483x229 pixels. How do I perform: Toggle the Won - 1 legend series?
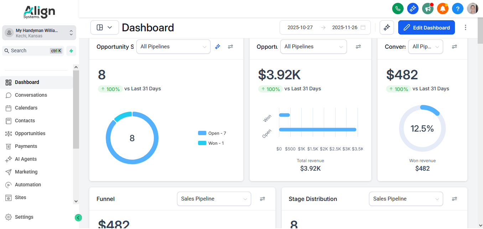(211, 143)
